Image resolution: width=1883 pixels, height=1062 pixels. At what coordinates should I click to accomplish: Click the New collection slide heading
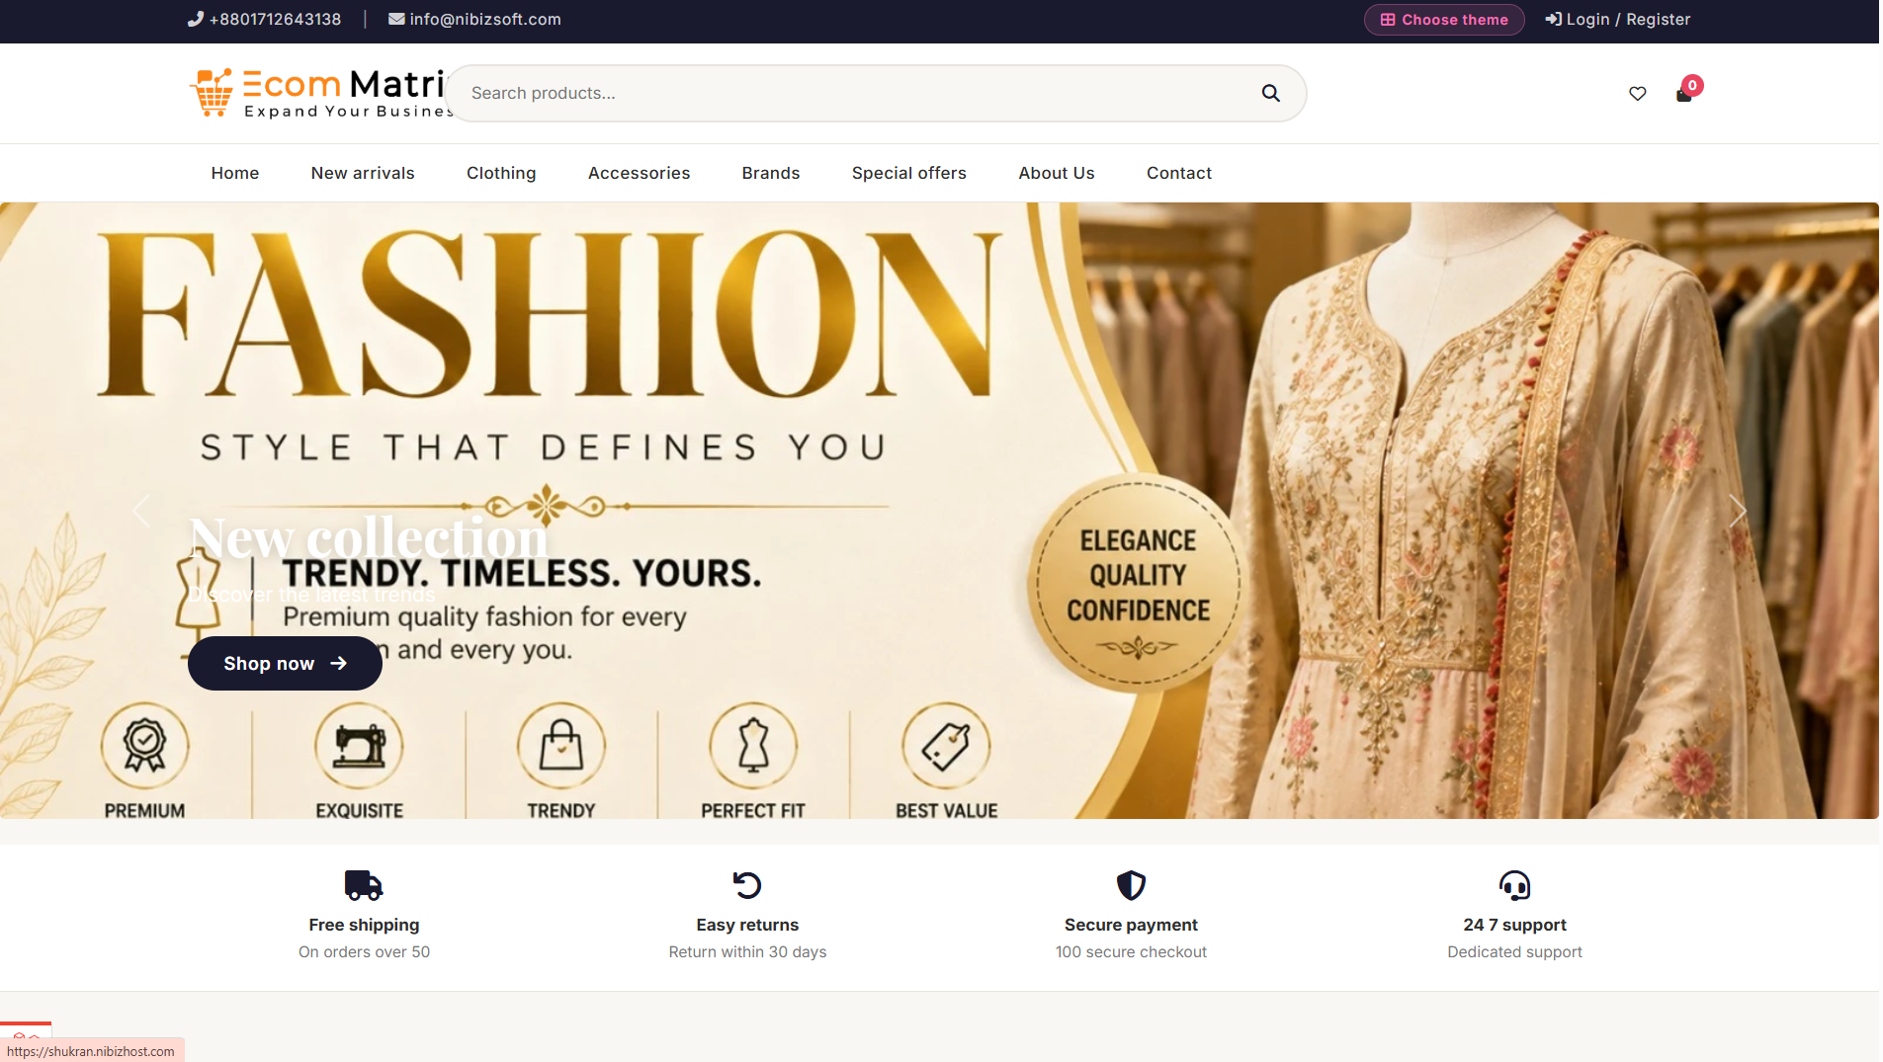tap(368, 538)
